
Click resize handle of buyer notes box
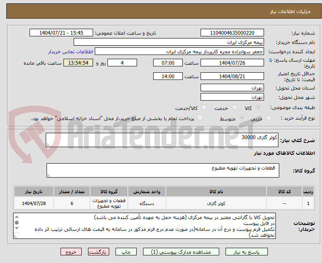click(16, 236)
